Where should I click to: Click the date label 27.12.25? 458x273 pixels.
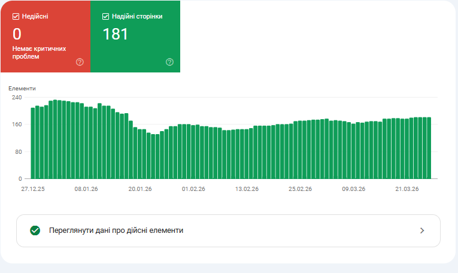33,189
